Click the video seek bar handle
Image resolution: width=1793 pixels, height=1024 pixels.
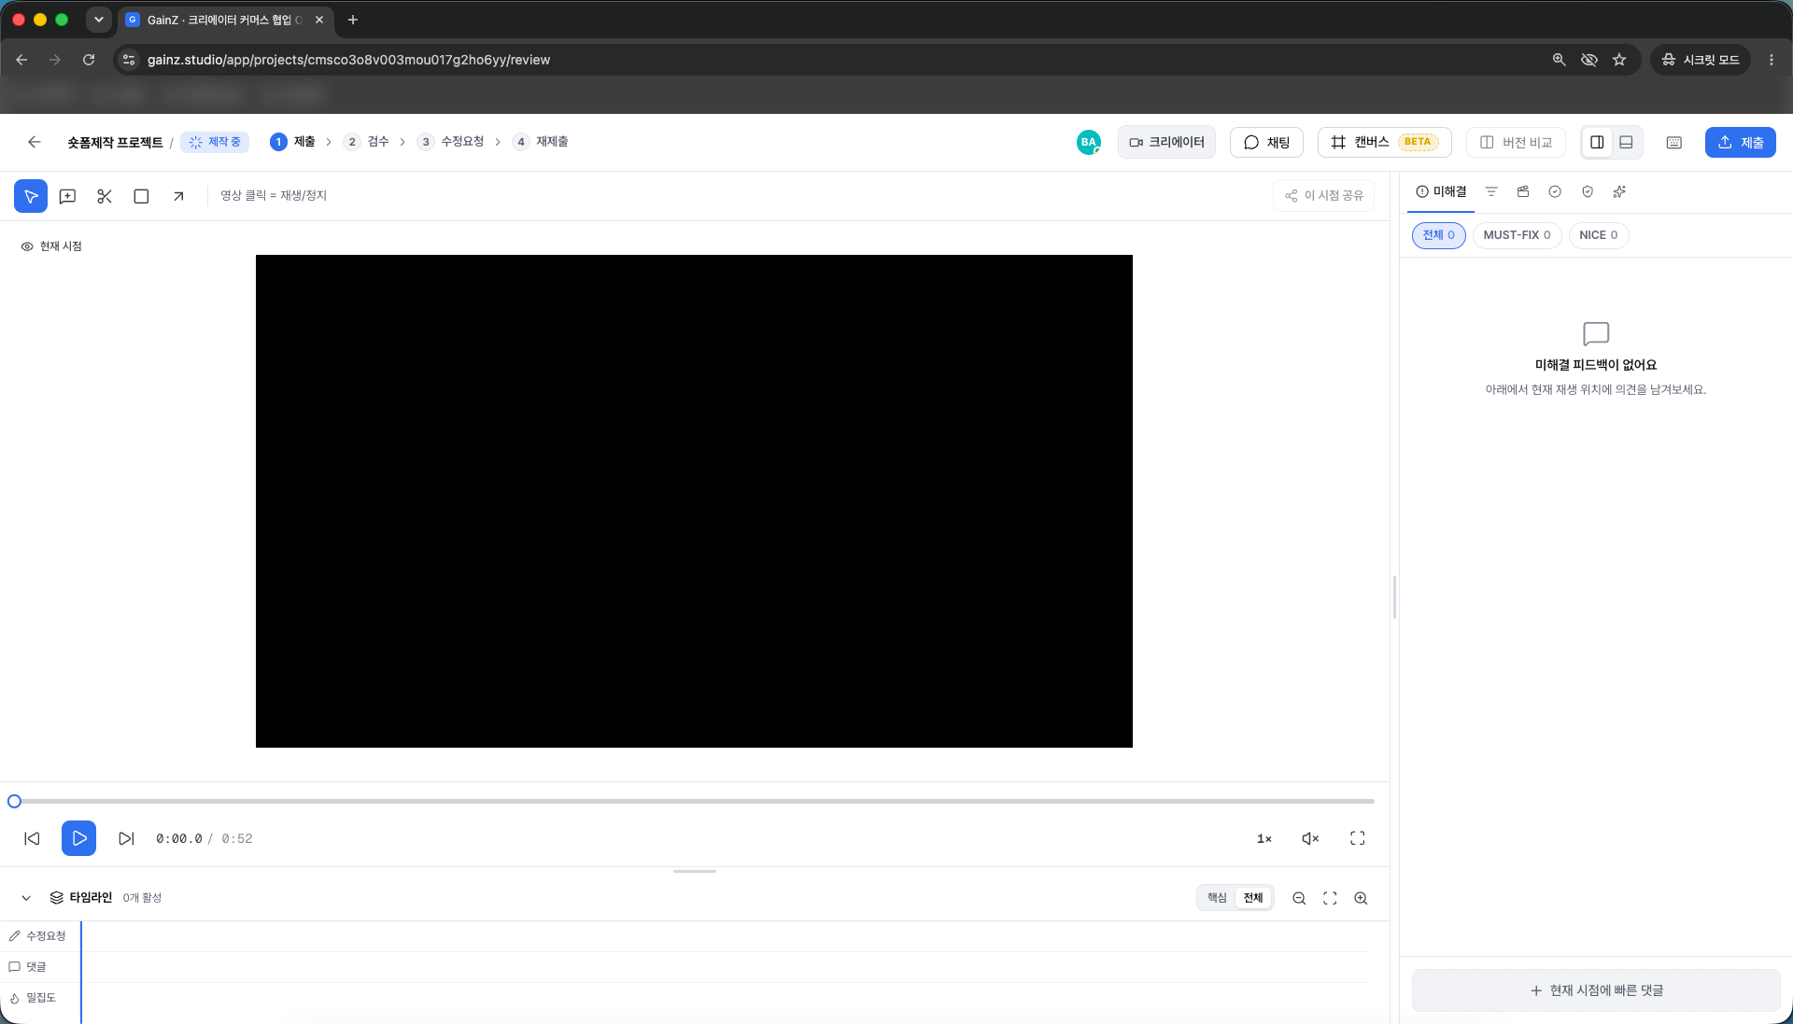click(x=14, y=801)
